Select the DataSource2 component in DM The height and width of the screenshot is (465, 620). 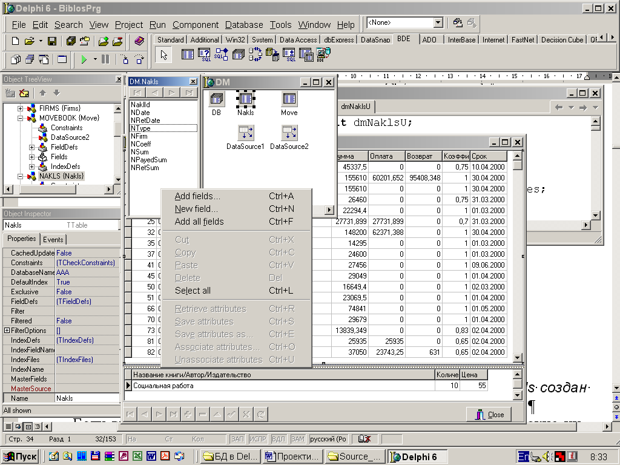pos(289,133)
